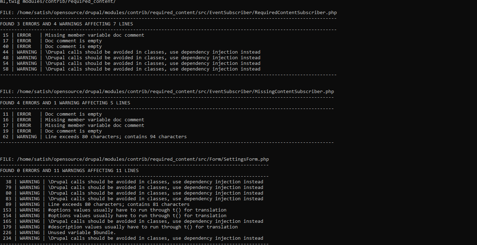Click line 44 Drupal calls warning
Image resolution: width=477 pixels, height=245 pixels.
[132, 52]
